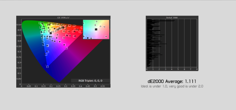Click the RGB Triplet readout box

click(90, 81)
